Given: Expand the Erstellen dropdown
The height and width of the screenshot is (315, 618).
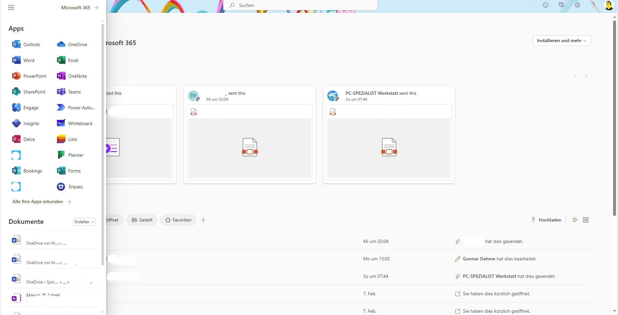Looking at the screenshot, I should pos(84,222).
